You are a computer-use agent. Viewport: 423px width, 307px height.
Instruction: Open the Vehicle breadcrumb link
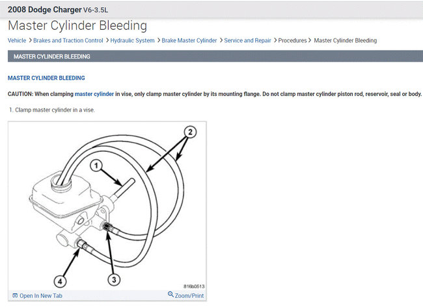point(17,40)
